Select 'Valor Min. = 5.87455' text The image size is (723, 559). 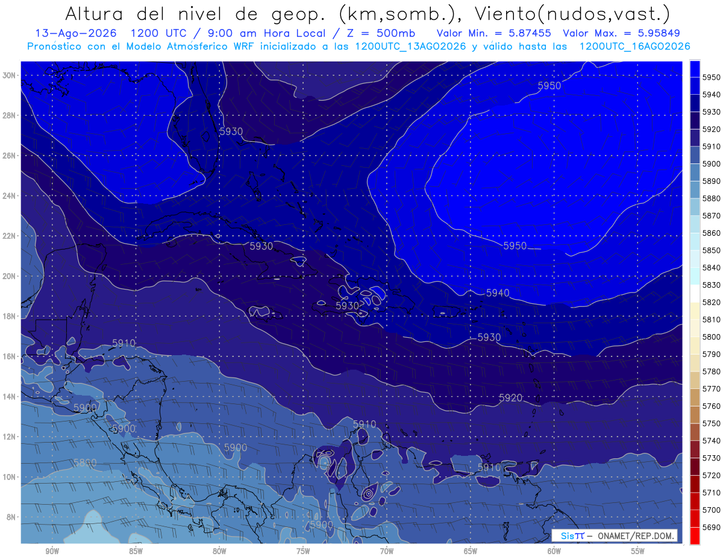tap(494, 34)
